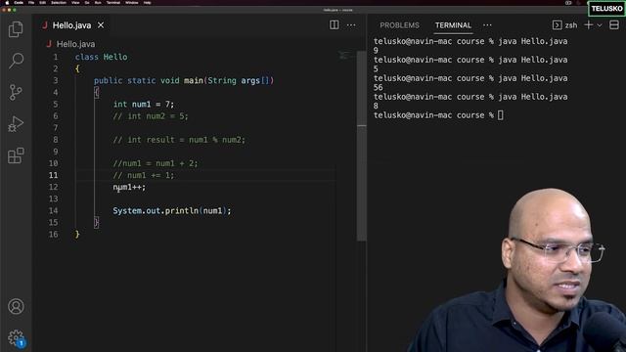Open the View menu
Image resolution: width=626 pixels, height=352 pixels.
coord(75,2)
